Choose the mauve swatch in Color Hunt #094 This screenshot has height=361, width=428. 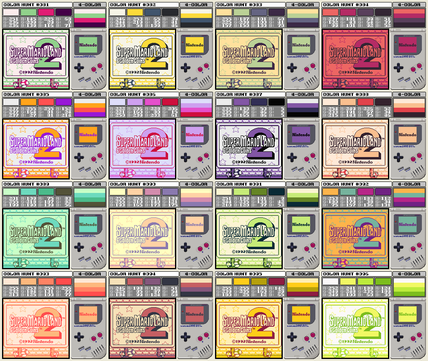coord(152,281)
